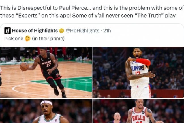The image size is (184, 123).
Task: Click the CLIPPERS jersey lettering
Action: [137, 68]
